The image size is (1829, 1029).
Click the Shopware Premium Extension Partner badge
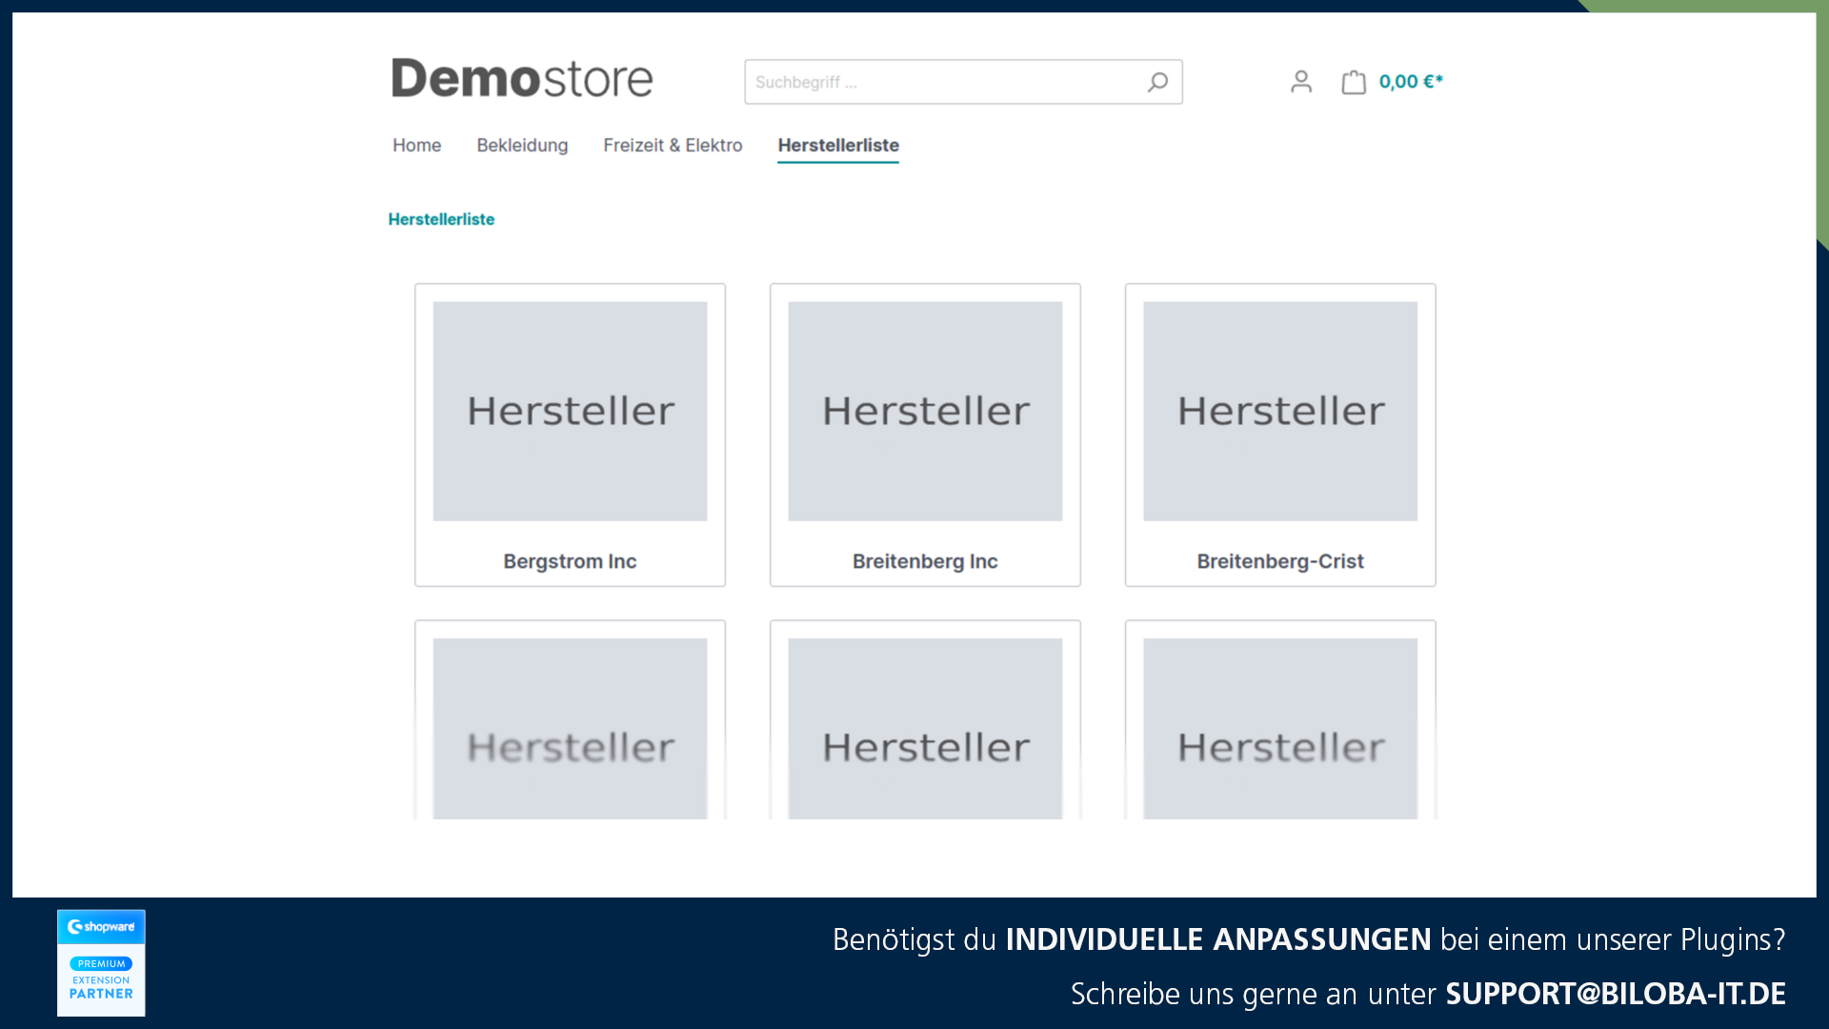tap(101, 962)
